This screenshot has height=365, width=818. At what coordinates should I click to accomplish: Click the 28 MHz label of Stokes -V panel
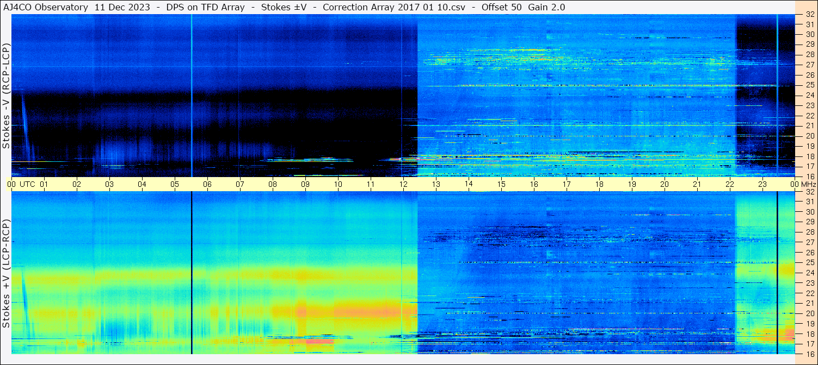pos(809,54)
